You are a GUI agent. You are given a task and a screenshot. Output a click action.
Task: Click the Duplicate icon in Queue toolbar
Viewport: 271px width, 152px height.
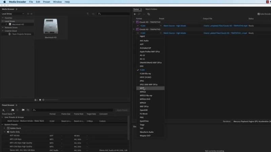pyautogui.click(x=149, y=14)
